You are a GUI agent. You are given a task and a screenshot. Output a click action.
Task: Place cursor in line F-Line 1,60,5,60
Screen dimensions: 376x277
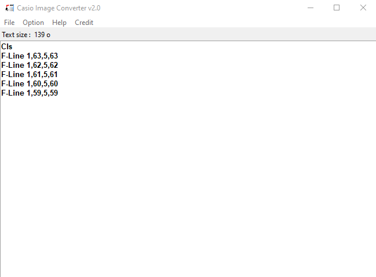(x=30, y=83)
